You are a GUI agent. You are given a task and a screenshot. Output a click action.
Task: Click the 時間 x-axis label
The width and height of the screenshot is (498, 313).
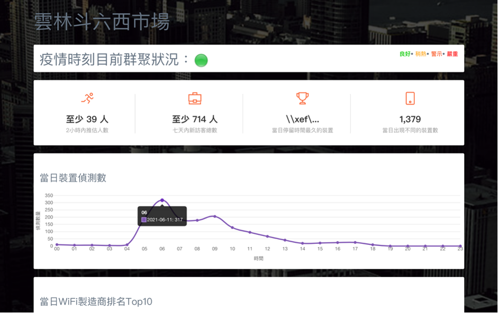tap(259, 259)
